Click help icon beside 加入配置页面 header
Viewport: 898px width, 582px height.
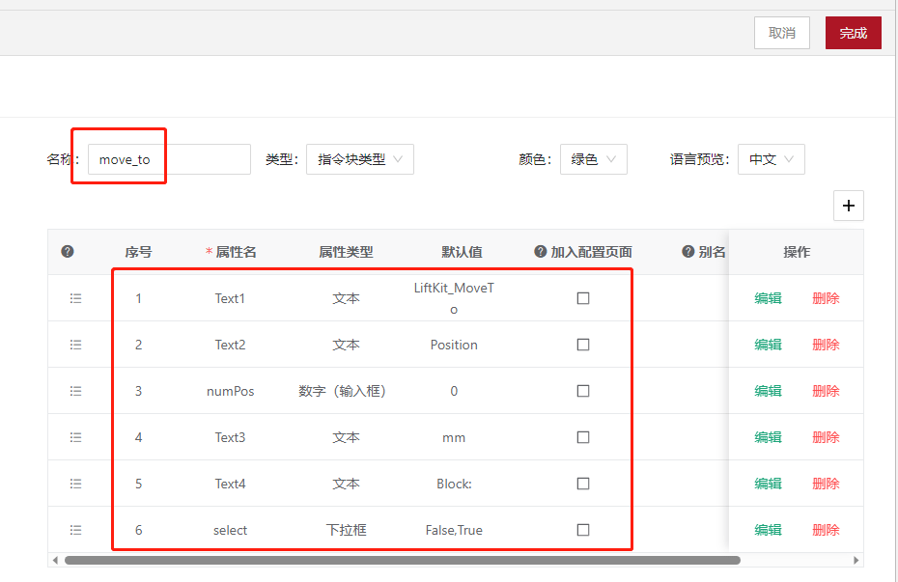pyautogui.click(x=541, y=252)
